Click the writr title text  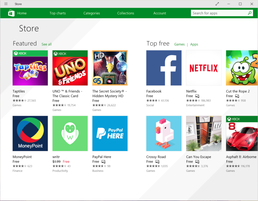(56, 157)
